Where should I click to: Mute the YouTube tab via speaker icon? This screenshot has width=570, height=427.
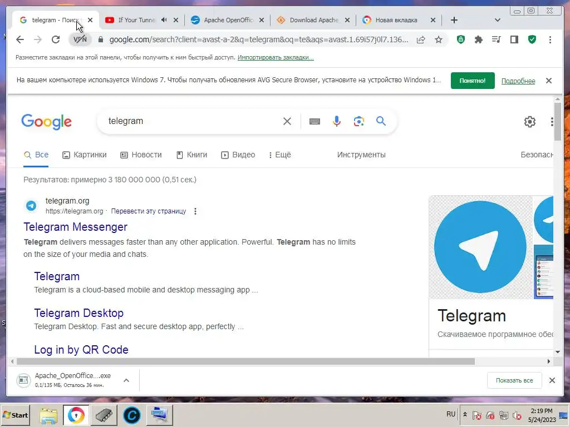click(164, 20)
